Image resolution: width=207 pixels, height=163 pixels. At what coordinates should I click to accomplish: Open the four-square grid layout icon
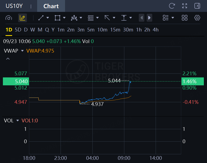click(x=185, y=18)
